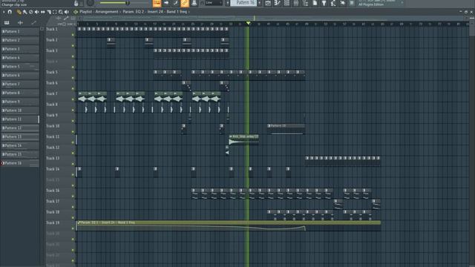Open the Mixer view icon
This screenshot has height=267, width=475.
[x=296, y=3]
